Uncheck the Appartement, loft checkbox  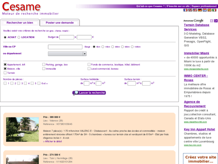click(x=5, y=64)
